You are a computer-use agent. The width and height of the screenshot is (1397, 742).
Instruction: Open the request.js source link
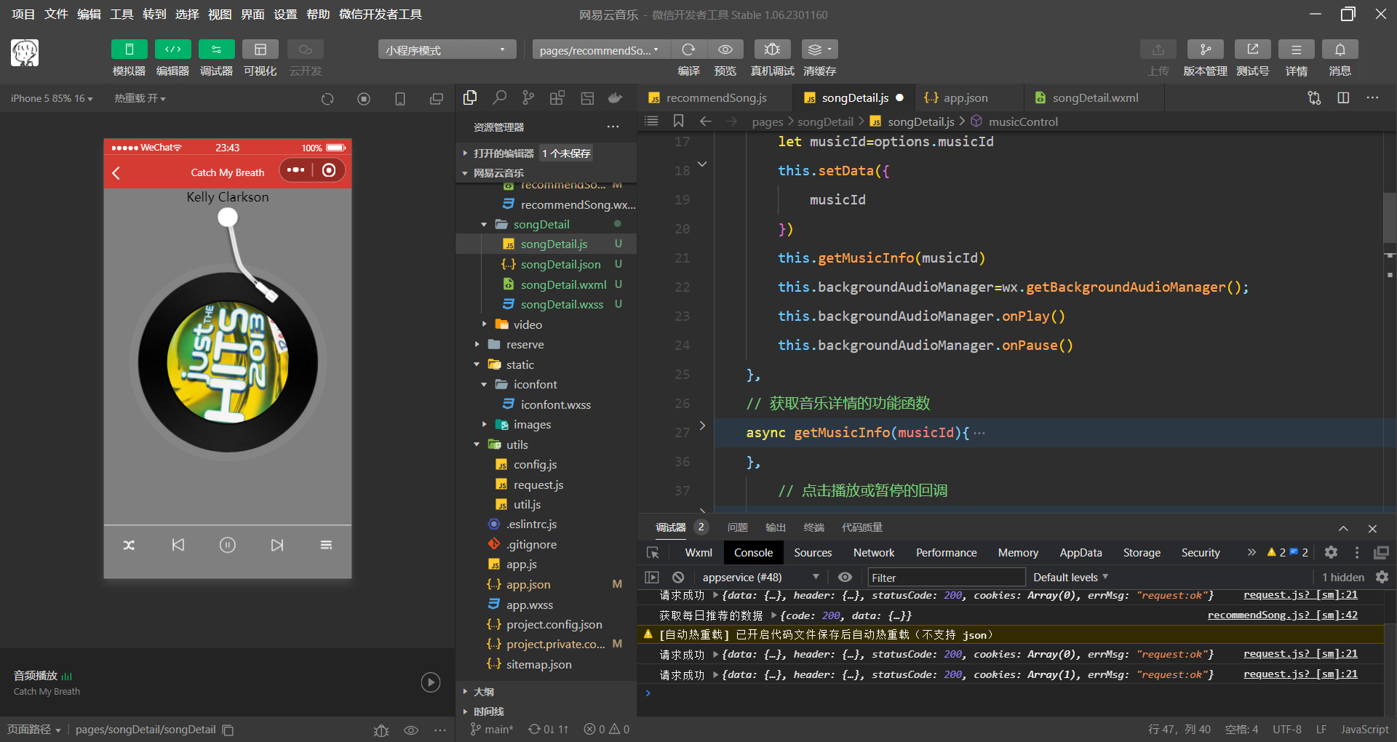click(x=1300, y=595)
